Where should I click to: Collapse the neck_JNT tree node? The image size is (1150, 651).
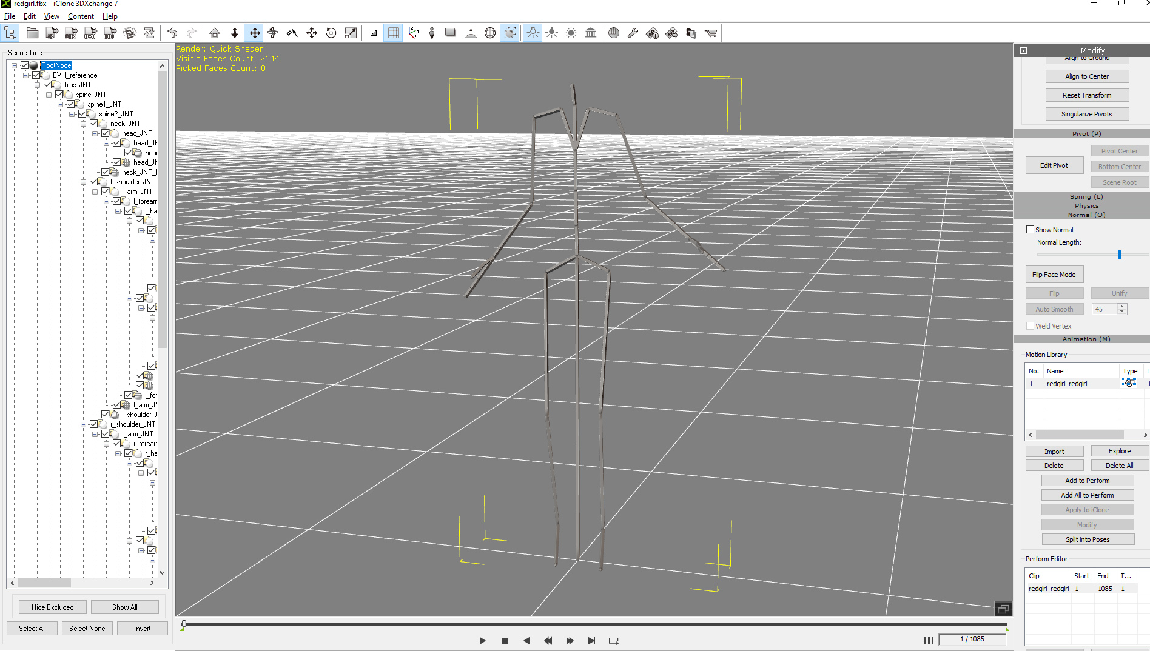point(84,124)
